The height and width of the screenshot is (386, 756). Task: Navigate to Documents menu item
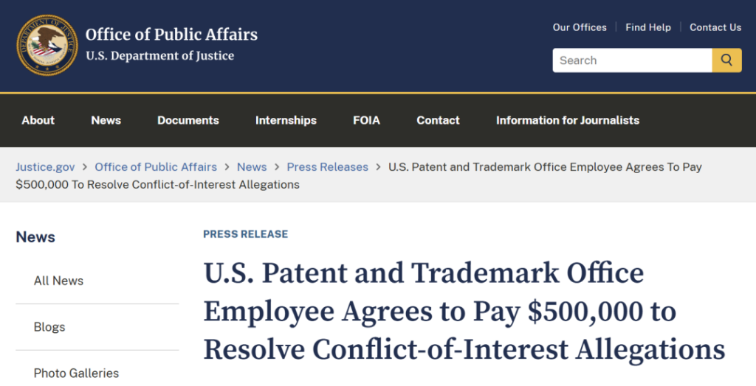(x=188, y=120)
